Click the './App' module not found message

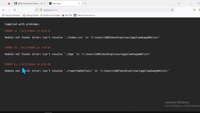(78, 54)
